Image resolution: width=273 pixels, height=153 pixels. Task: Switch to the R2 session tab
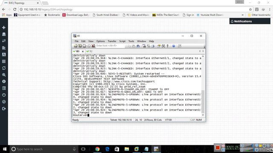[90, 51]
